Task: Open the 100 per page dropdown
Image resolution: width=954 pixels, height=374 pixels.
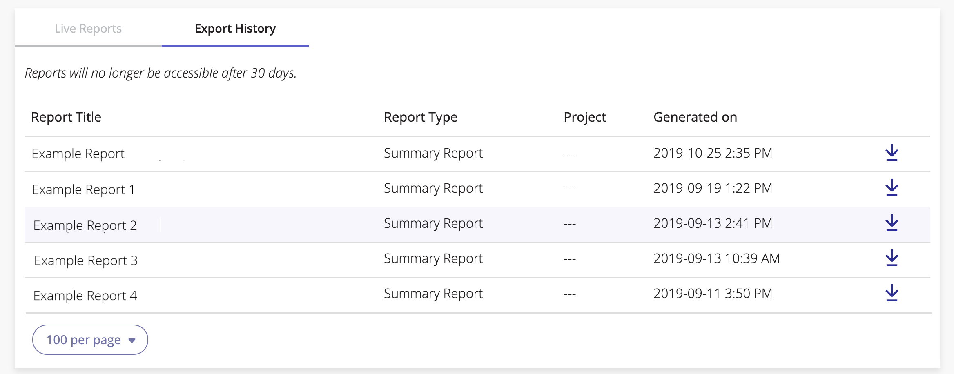Action: [90, 340]
